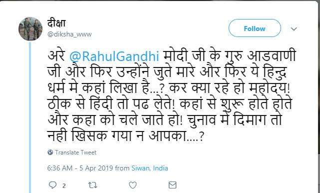Image resolution: width=320 pixels, height=193 pixels.
Task: View the 2 replies count
Action: tap(64, 185)
